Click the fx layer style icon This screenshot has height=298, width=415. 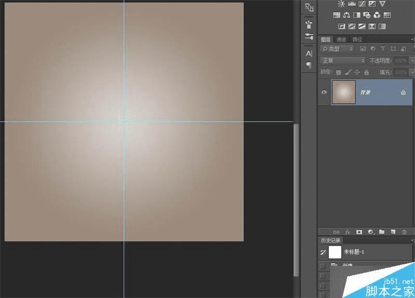point(348,232)
